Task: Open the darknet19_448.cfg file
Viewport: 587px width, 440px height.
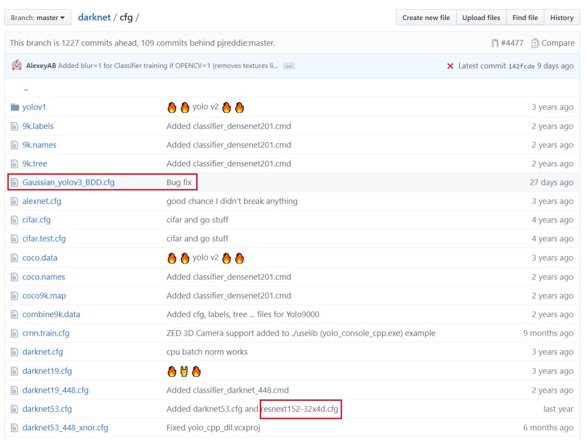Action: pyautogui.click(x=55, y=390)
